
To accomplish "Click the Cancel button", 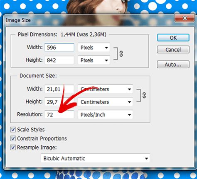I will click(x=173, y=50).
